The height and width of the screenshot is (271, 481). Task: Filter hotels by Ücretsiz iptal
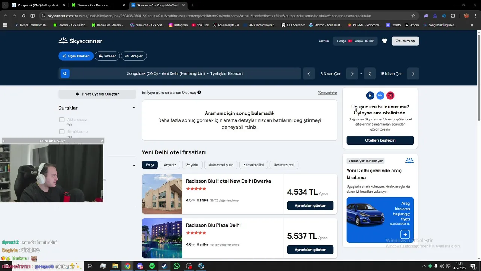coord(284,165)
